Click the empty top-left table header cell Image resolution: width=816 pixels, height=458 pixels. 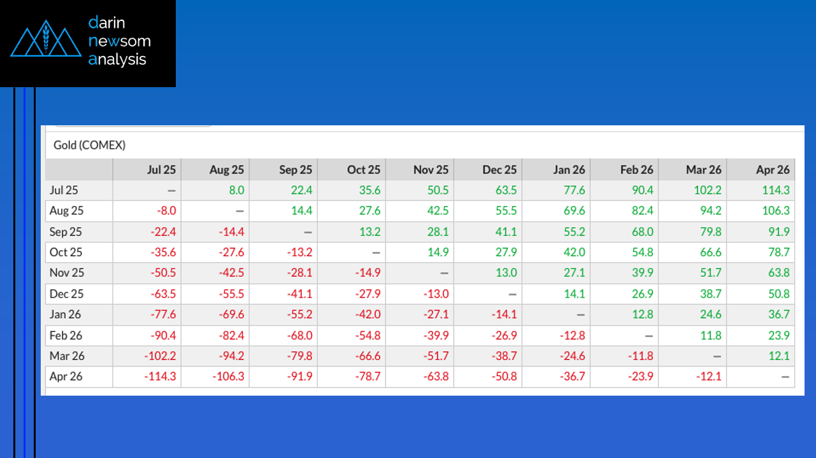point(79,169)
